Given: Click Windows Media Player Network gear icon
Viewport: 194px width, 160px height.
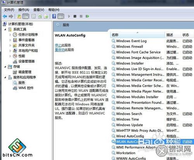Looking at the screenshot, I should click(113, 91).
